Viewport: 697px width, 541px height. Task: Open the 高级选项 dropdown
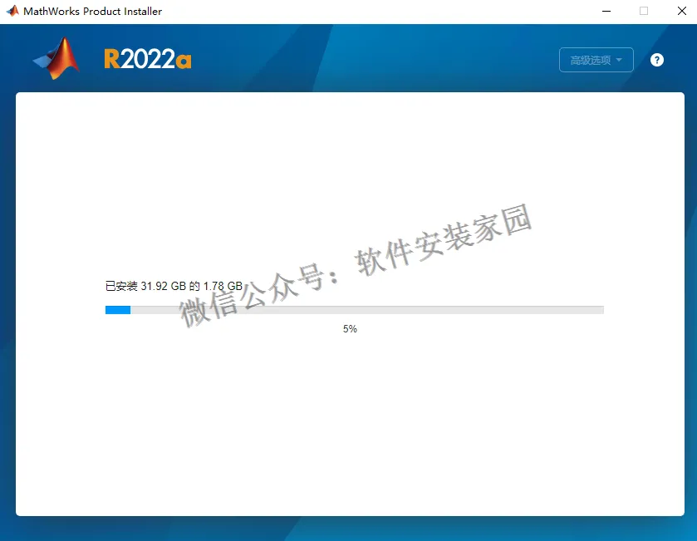[x=596, y=60]
